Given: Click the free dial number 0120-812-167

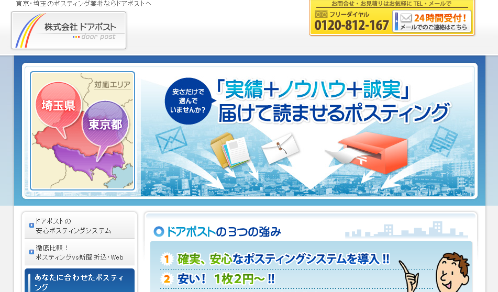Looking at the screenshot, I should pyautogui.click(x=351, y=26).
